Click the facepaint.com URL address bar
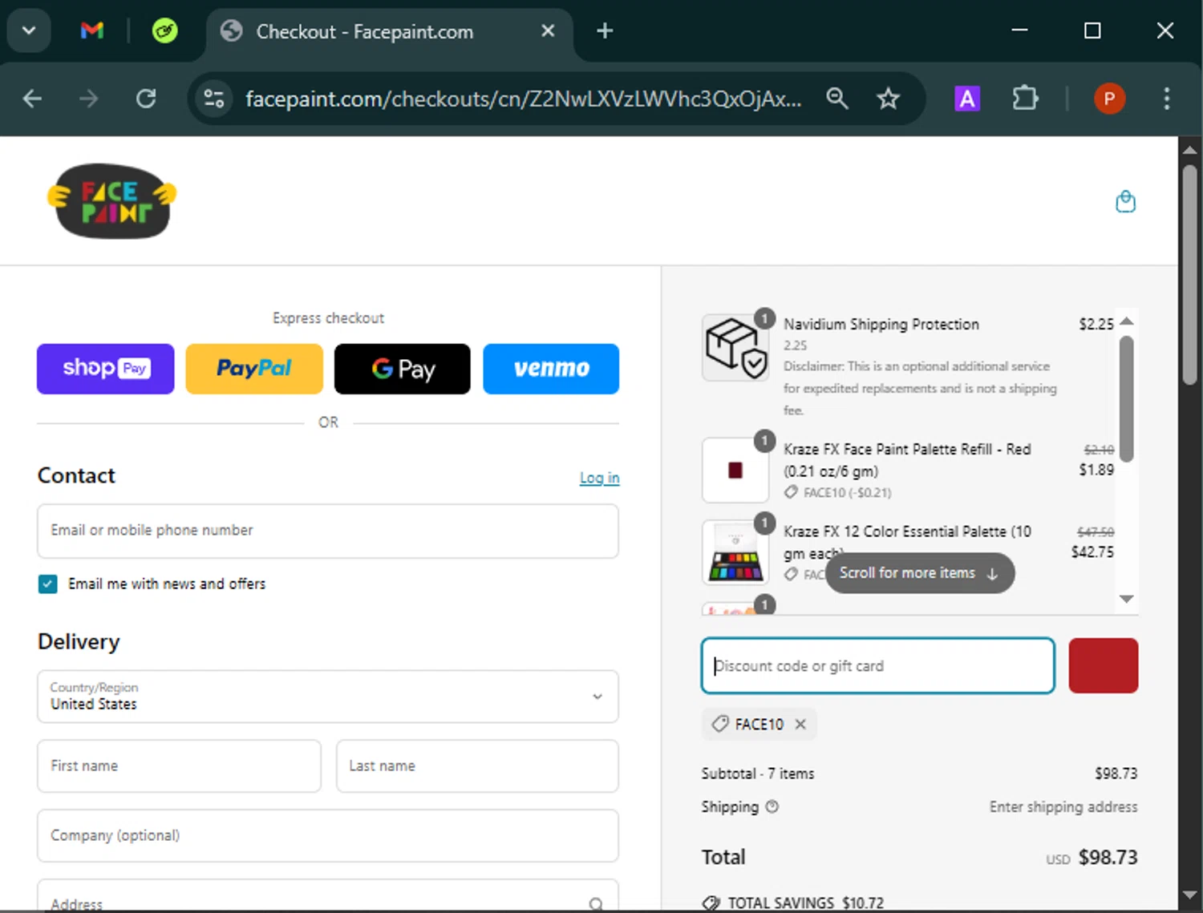 tap(523, 99)
